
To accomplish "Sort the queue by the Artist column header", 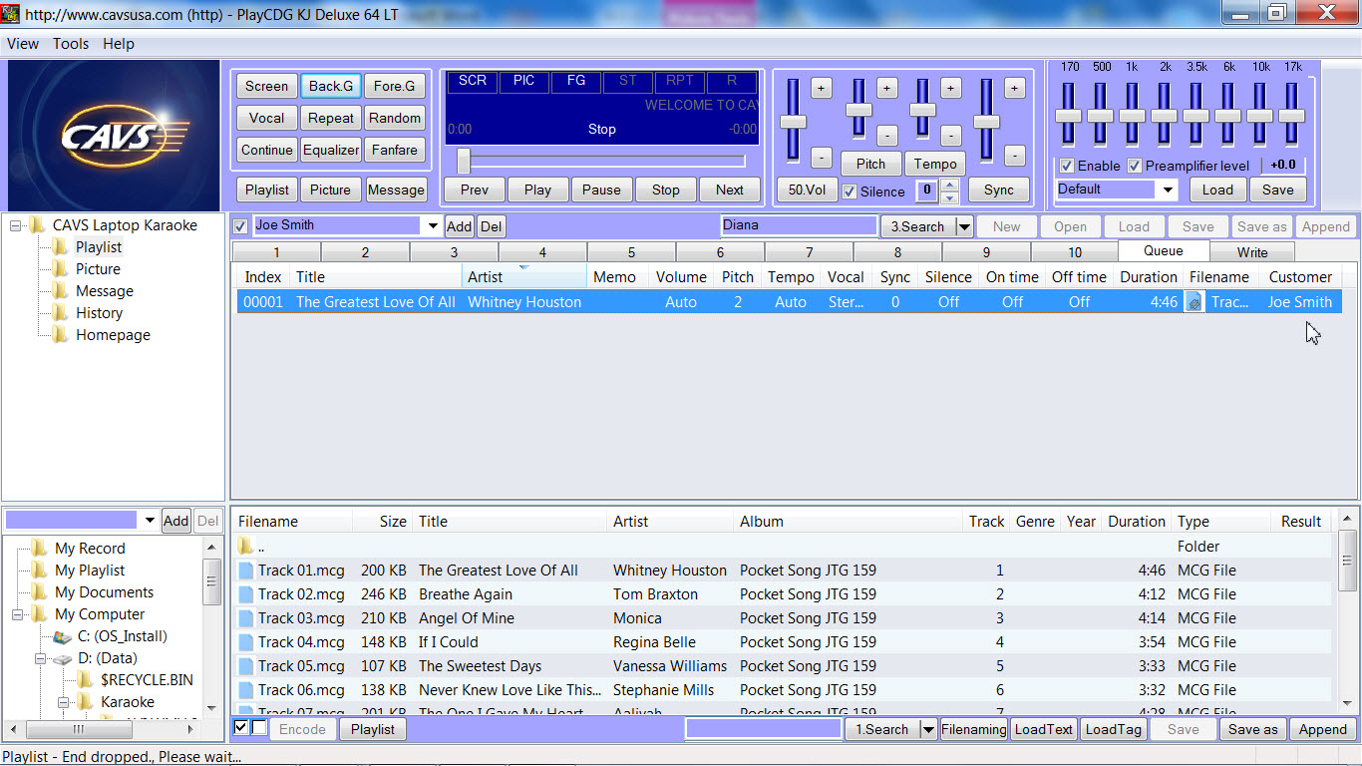I will pyautogui.click(x=524, y=277).
